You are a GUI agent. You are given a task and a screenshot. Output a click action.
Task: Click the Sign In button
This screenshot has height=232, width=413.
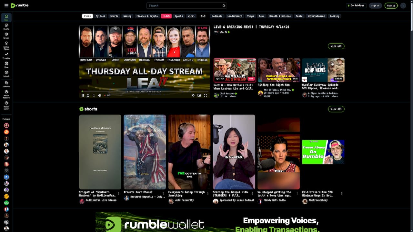pos(375,5)
